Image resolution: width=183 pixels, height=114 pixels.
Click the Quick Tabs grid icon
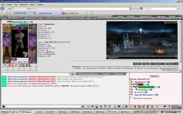[6, 13]
